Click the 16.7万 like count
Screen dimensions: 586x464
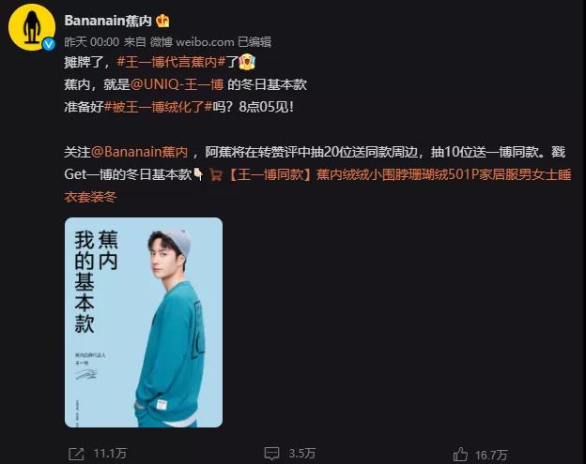pos(491,455)
